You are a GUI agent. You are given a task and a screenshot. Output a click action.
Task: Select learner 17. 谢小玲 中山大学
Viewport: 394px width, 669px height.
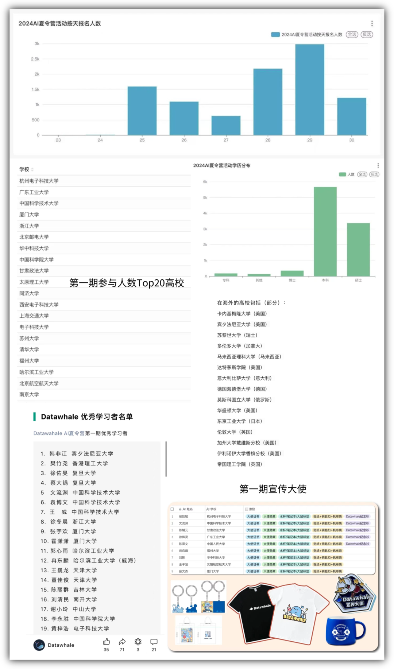point(68,609)
